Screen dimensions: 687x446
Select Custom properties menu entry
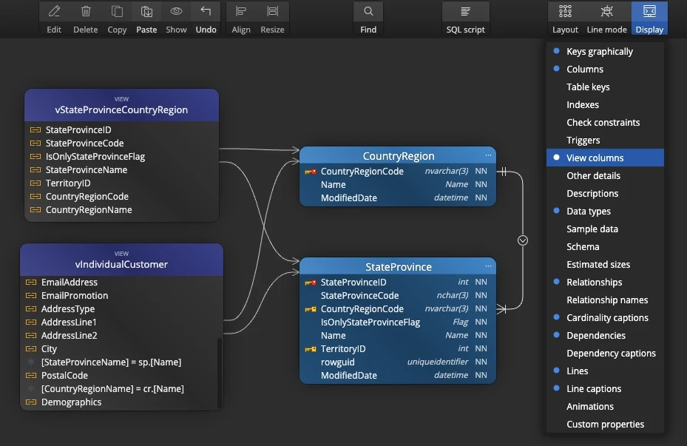pos(605,424)
